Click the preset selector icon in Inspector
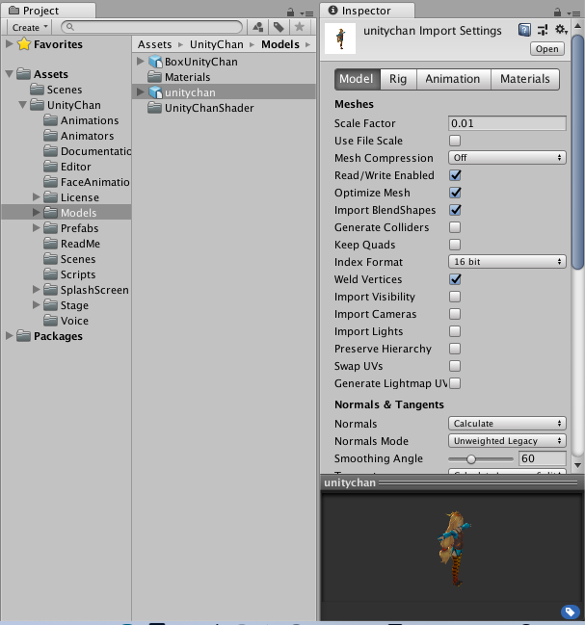 (x=542, y=31)
